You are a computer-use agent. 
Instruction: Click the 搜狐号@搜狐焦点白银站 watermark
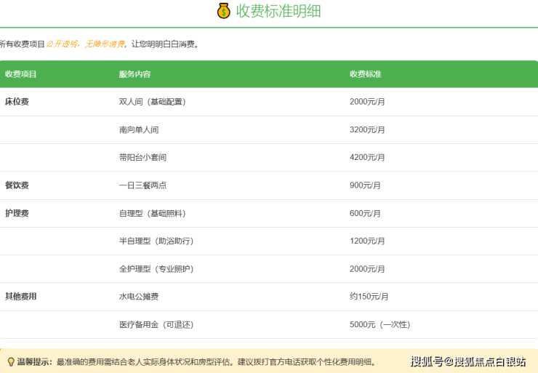pyautogui.click(x=467, y=361)
